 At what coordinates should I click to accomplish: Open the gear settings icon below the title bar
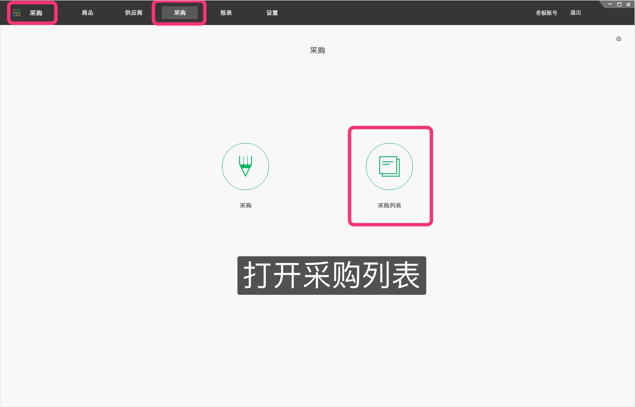tap(618, 39)
